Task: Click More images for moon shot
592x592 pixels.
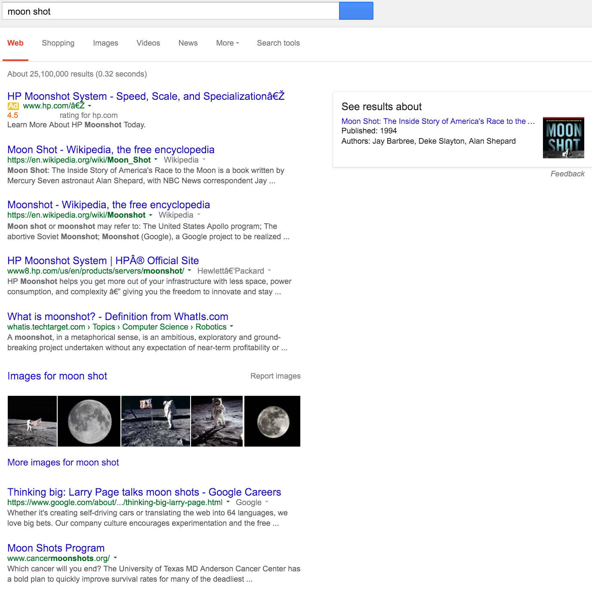Action: (63, 462)
